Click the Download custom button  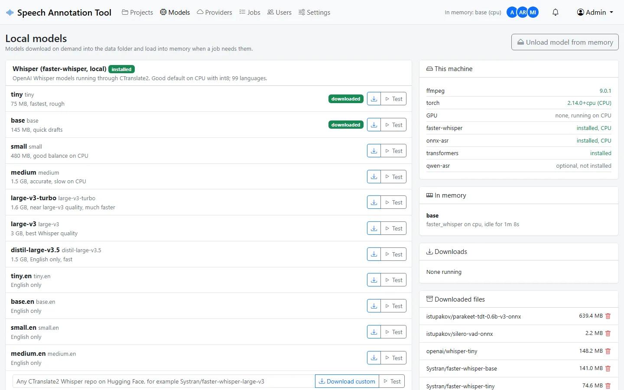coord(347,381)
